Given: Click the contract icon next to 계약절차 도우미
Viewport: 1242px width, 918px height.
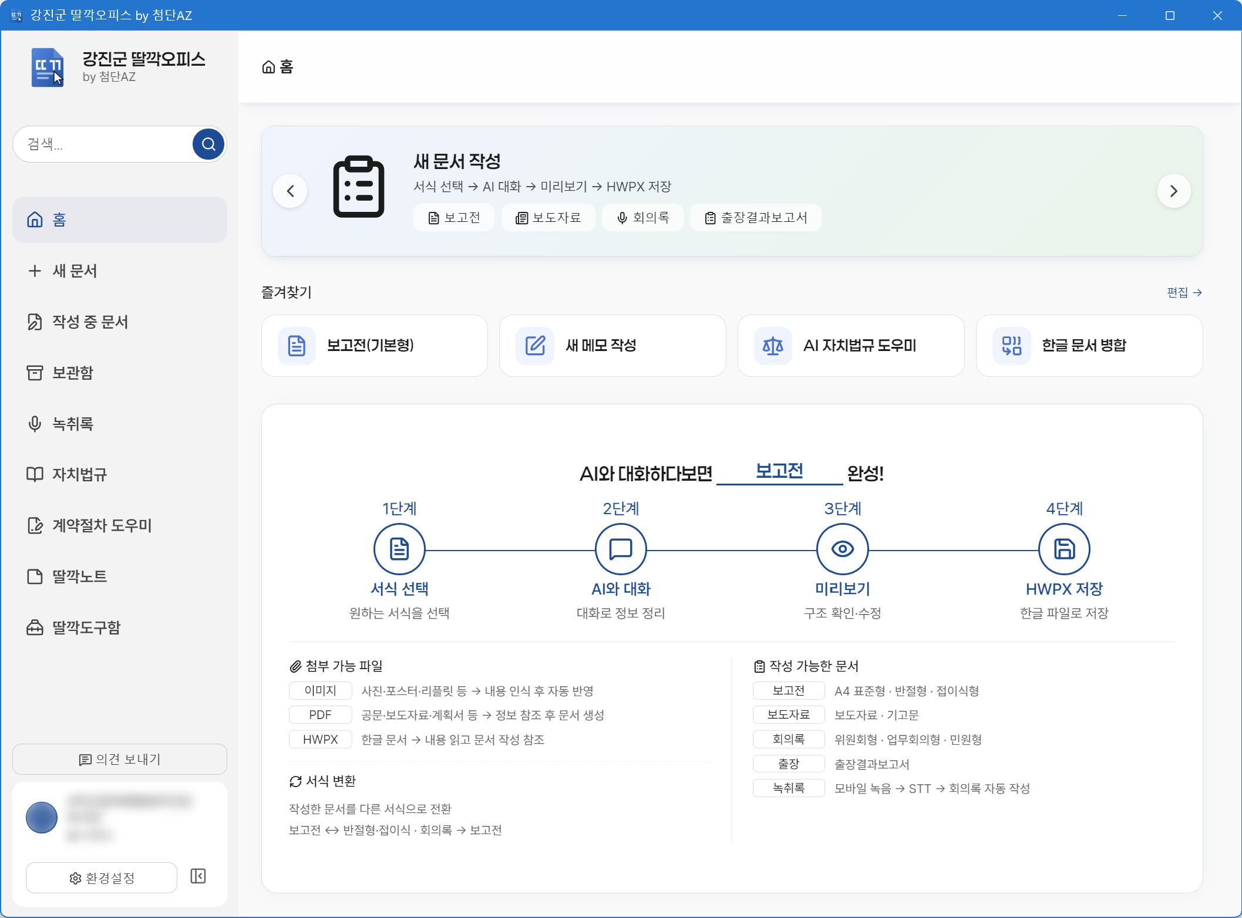Looking at the screenshot, I should click(35, 525).
